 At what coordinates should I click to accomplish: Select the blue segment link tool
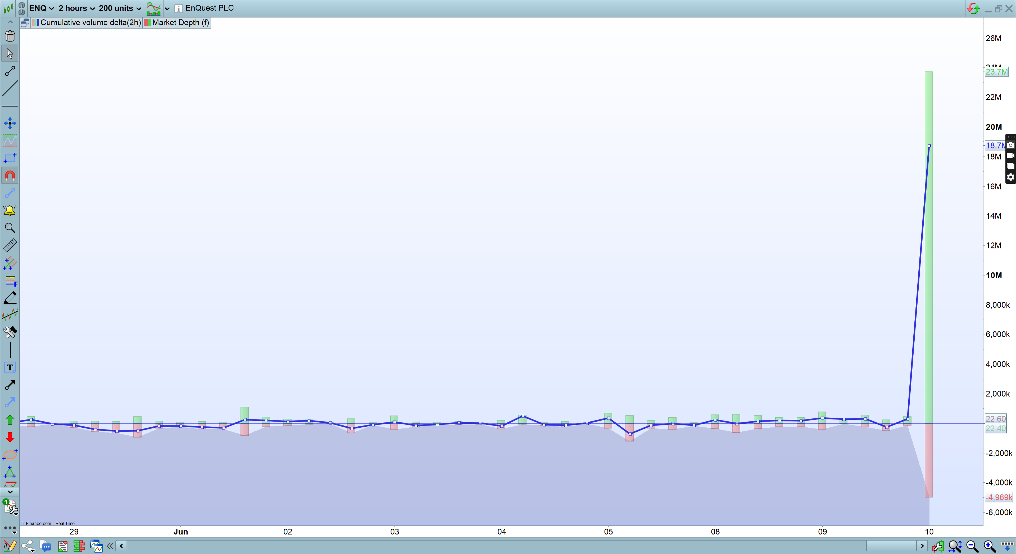point(10,193)
